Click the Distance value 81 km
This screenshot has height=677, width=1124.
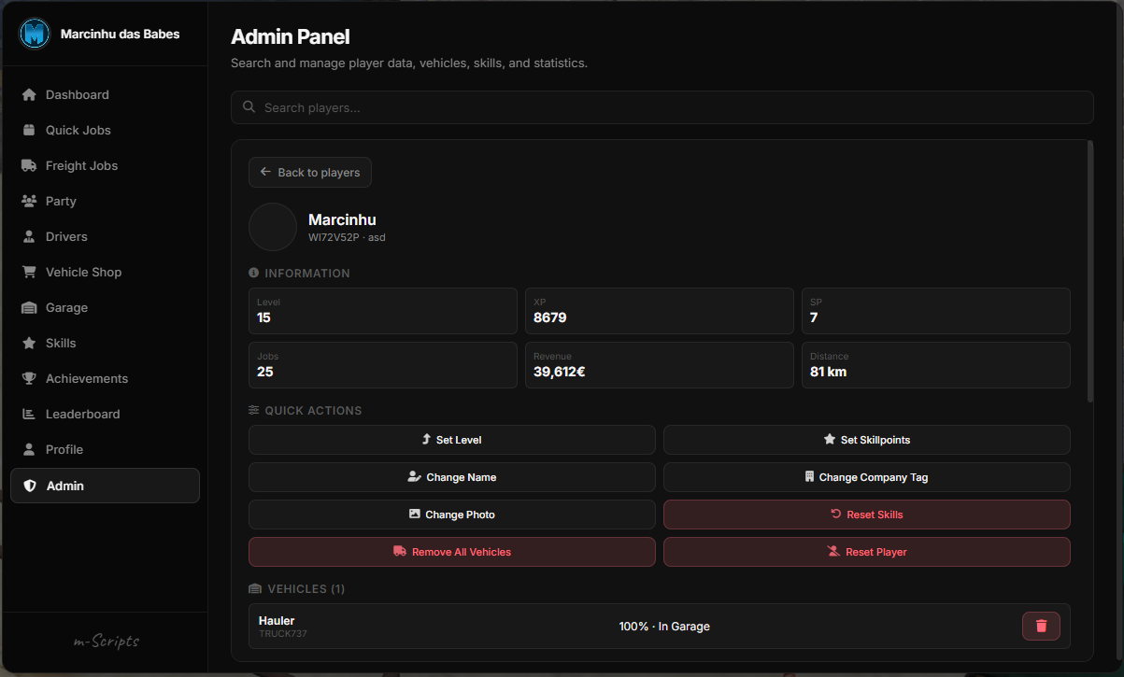829,372
